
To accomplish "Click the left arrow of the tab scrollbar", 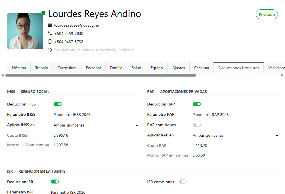I will pos(3,75).
